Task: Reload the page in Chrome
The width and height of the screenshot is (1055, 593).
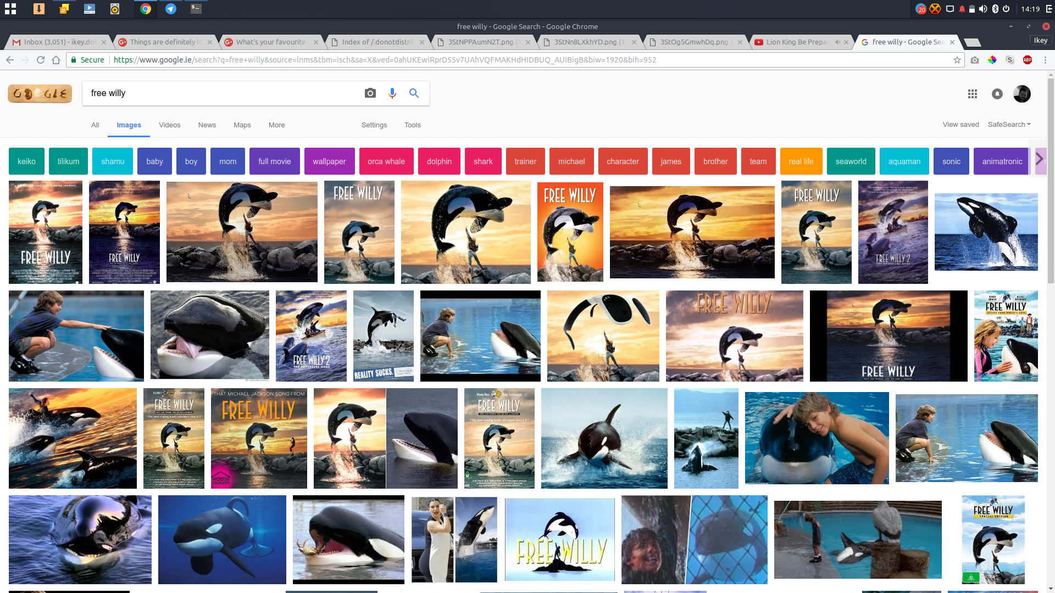Action: coord(41,60)
